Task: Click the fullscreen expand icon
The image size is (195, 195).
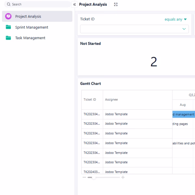Action: click(x=116, y=5)
